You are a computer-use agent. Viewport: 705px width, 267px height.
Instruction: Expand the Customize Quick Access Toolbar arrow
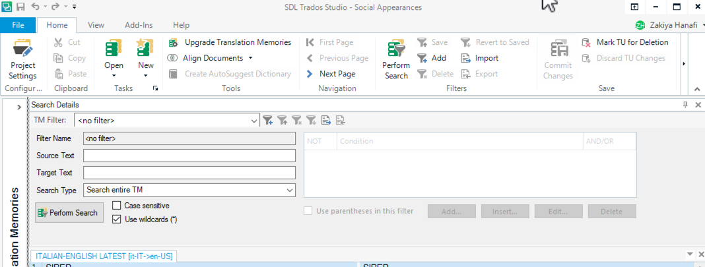point(74,7)
